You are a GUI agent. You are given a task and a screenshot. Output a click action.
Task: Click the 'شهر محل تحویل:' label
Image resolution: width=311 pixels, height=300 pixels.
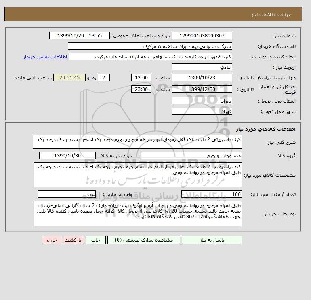pos(278,112)
